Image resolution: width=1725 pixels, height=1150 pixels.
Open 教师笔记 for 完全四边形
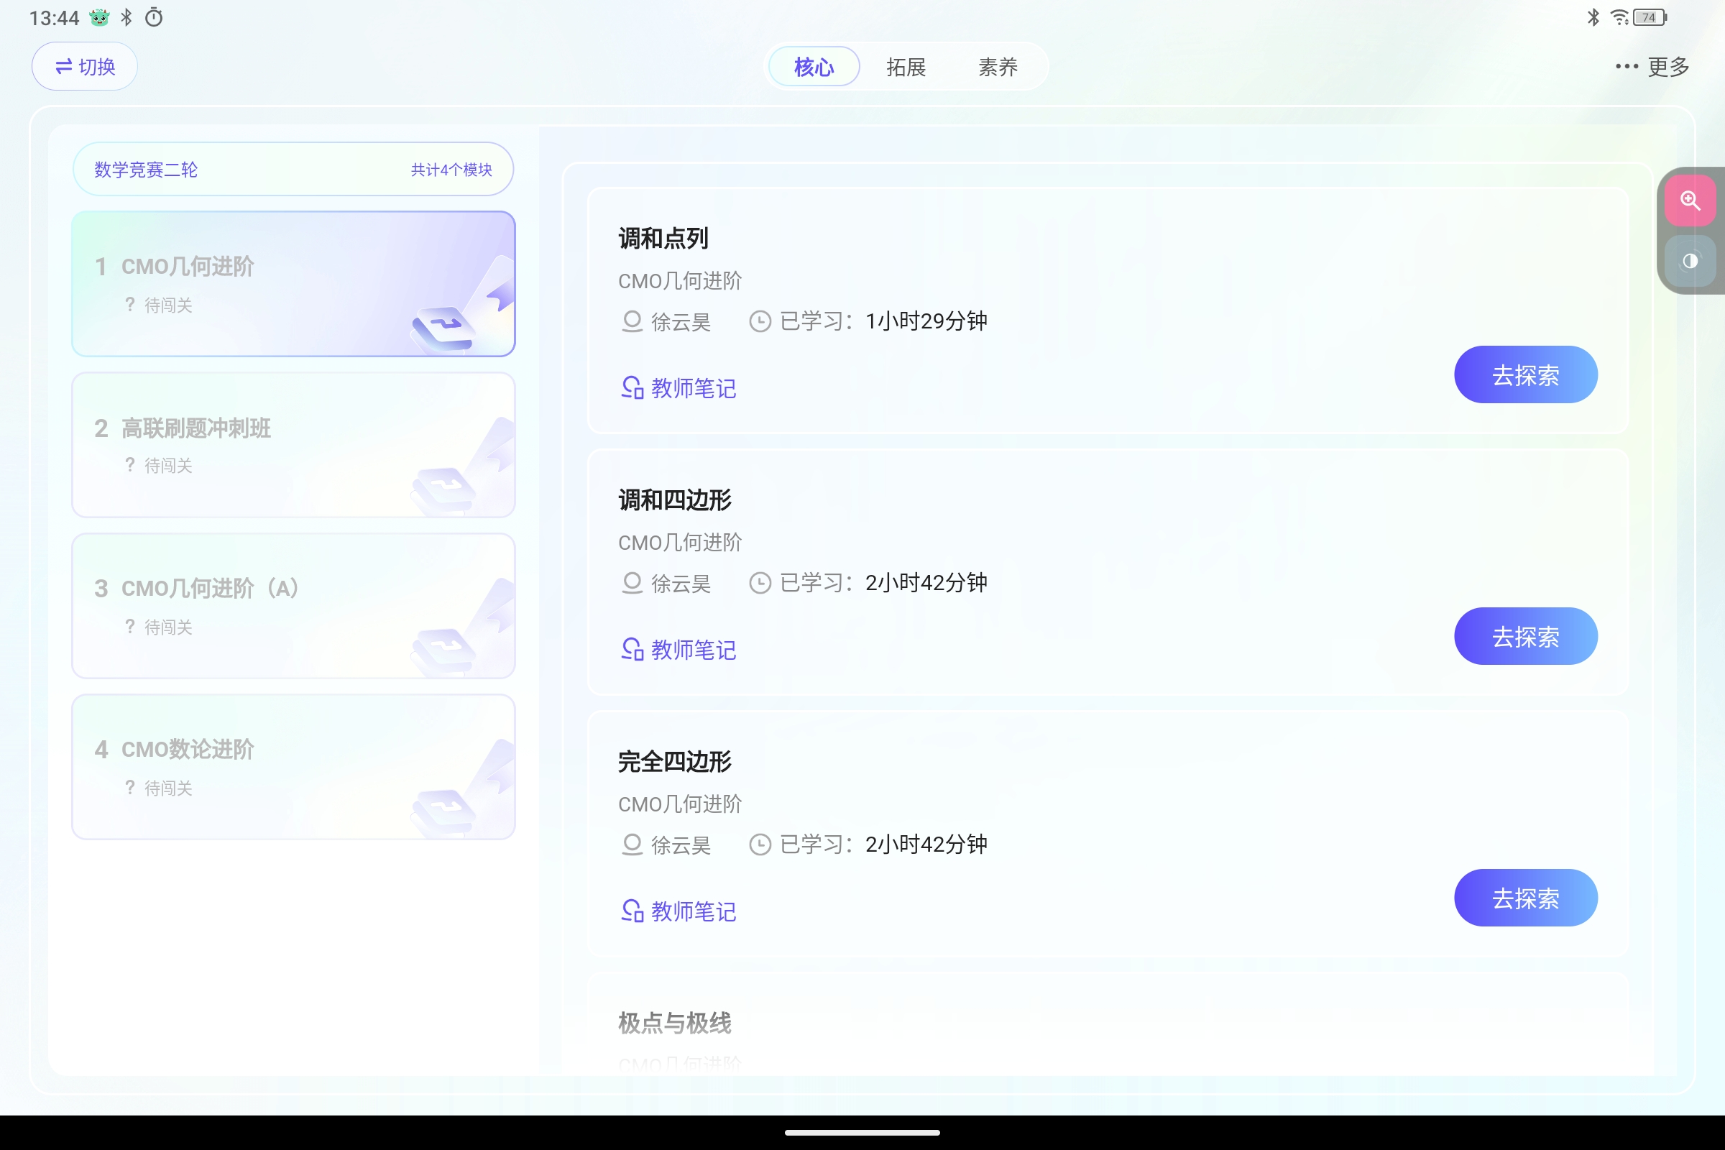[x=678, y=911]
